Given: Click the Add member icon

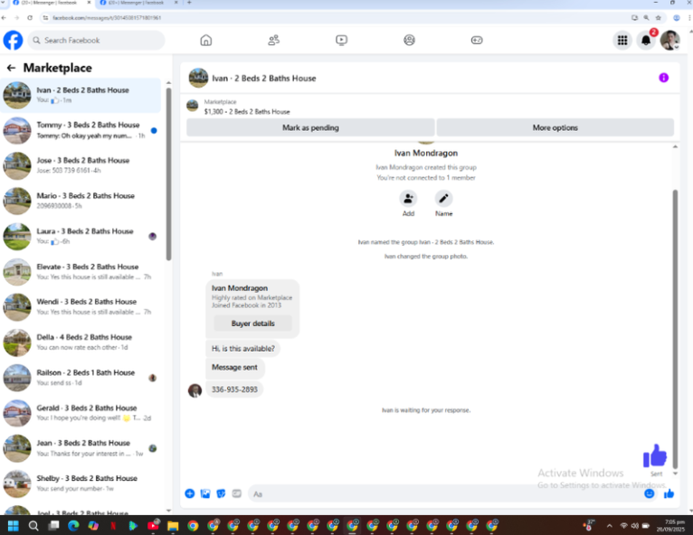Looking at the screenshot, I should click(x=408, y=199).
